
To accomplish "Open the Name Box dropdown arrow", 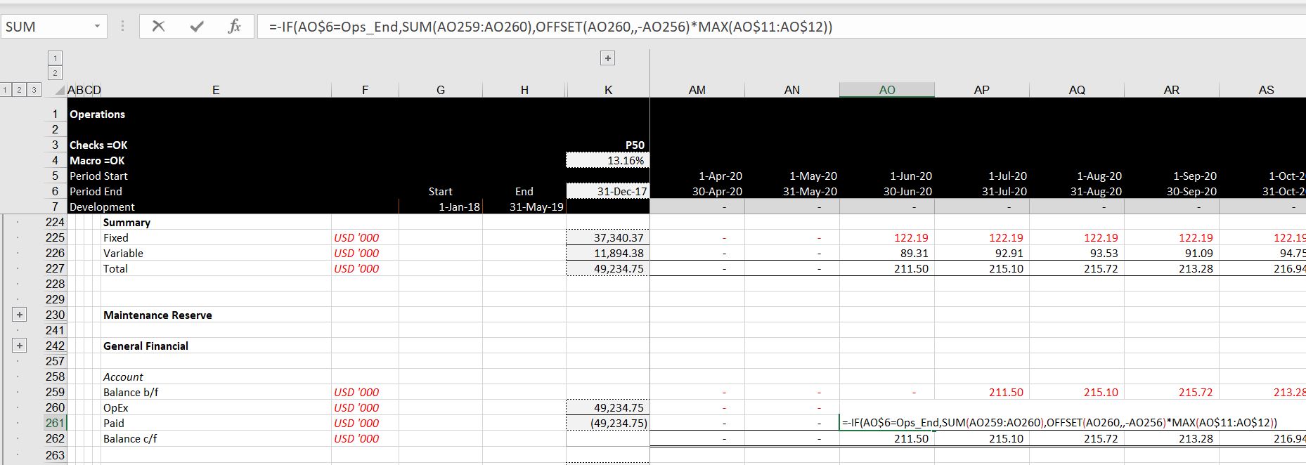I will pyautogui.click(x=97, y=27).
